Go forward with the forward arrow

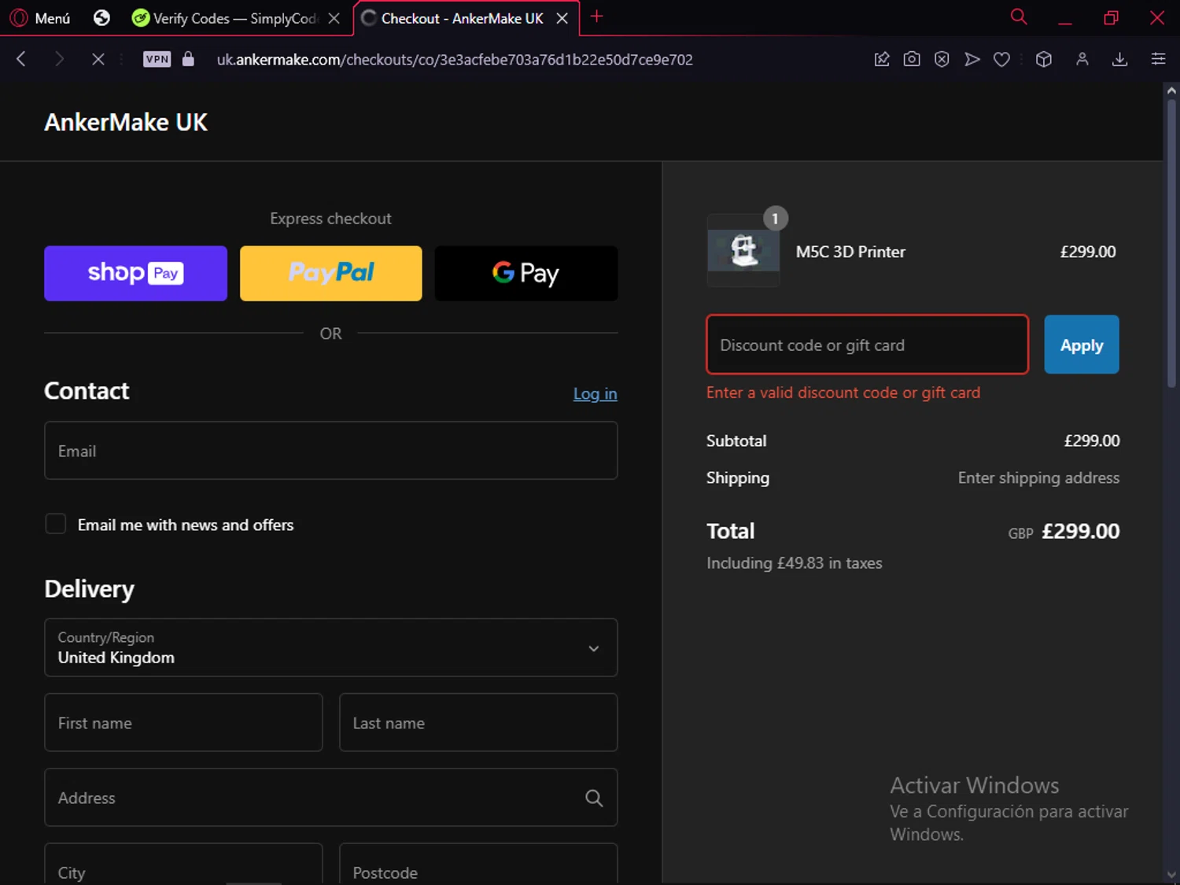click(x=59, y=59)
